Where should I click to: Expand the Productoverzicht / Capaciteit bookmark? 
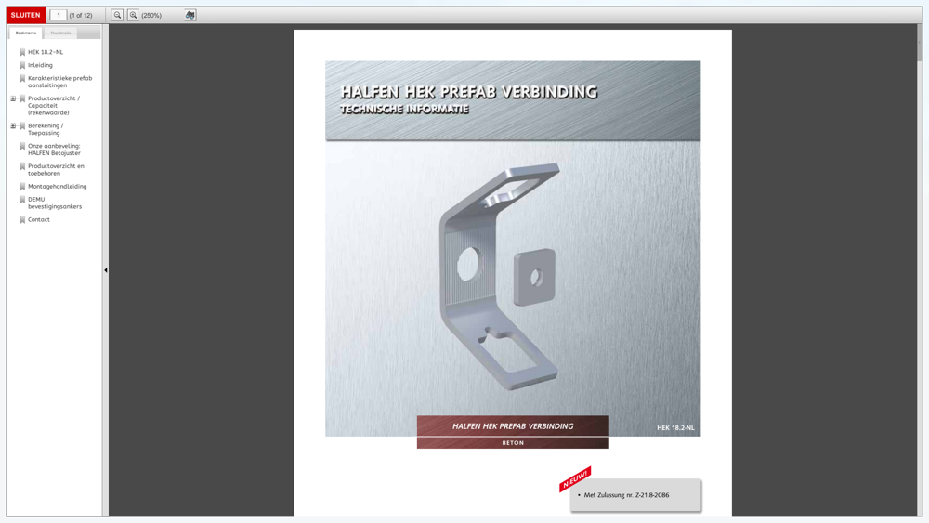(13, 98)
